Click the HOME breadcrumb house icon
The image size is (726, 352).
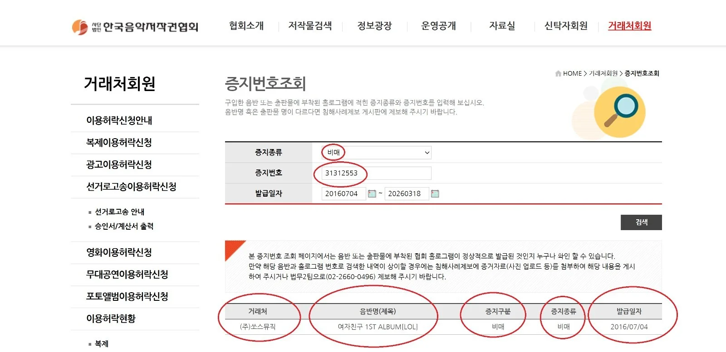(x=558, y=73)
